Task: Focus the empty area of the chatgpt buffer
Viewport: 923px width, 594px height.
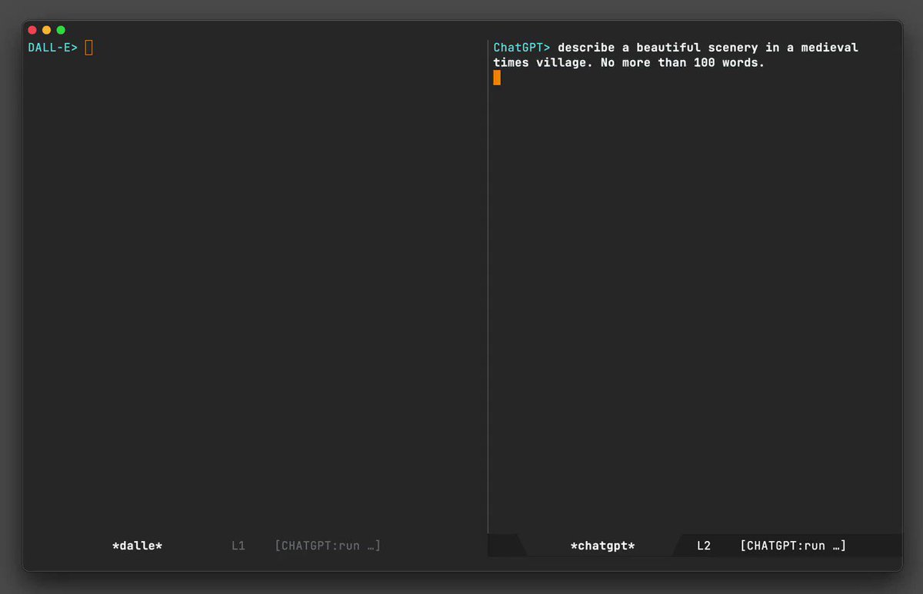Action: point(696,307)
